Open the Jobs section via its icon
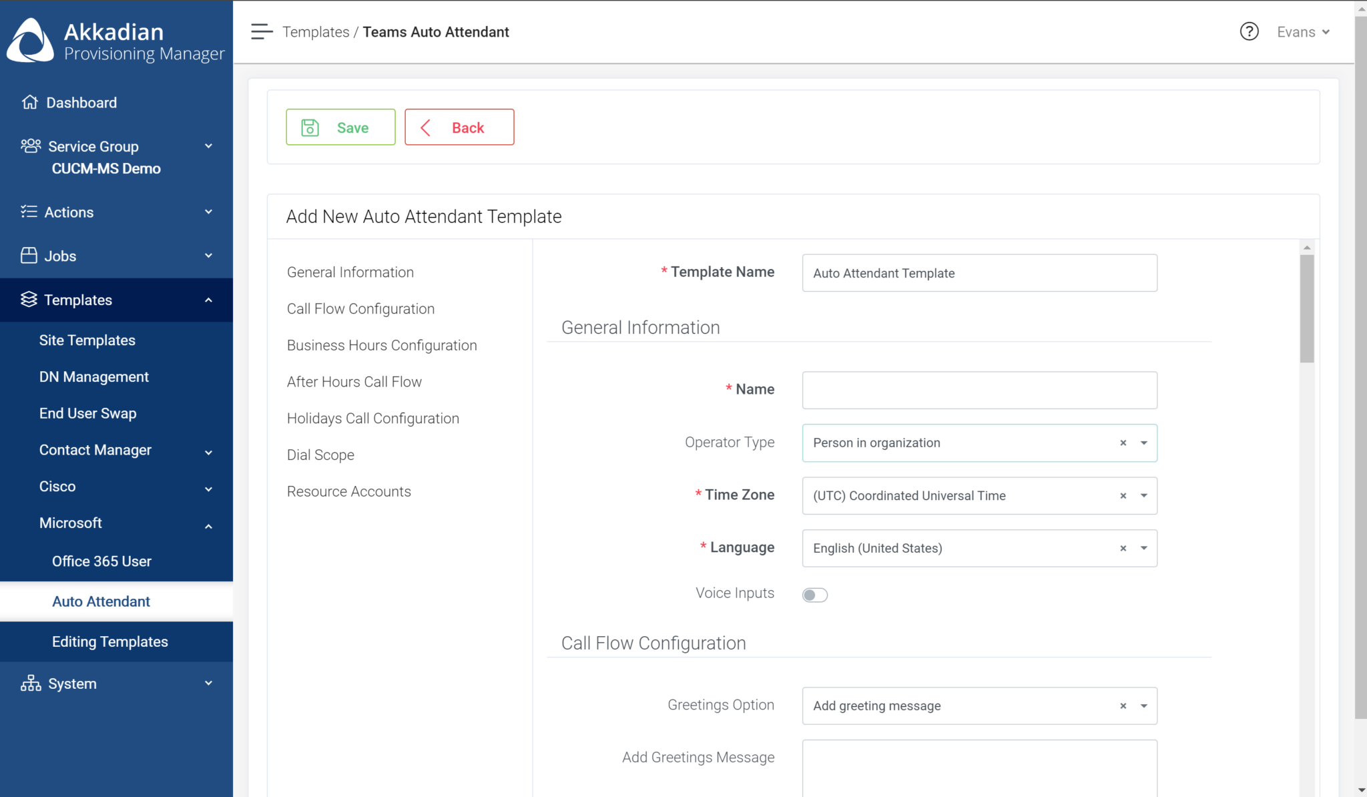Image resolution: width=1367 pixels, height=797 pixels. pyautogui.click(x=29, y=256)
